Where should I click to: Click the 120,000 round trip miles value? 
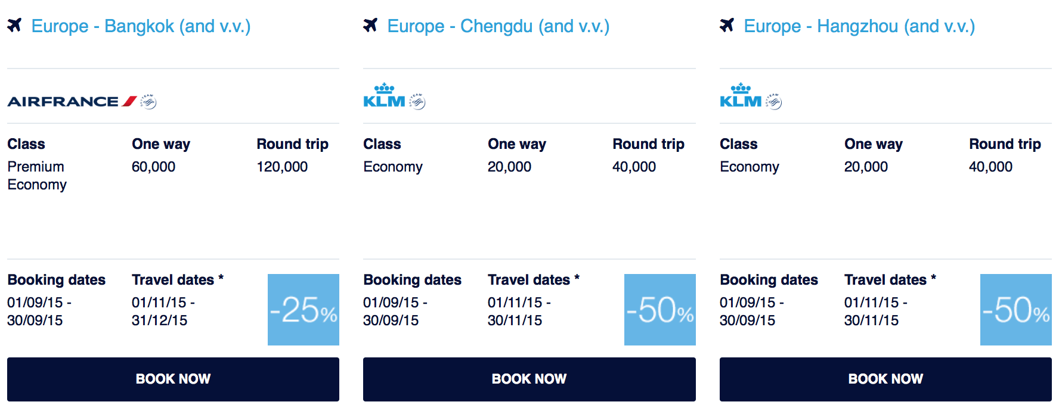pos(282,167)
